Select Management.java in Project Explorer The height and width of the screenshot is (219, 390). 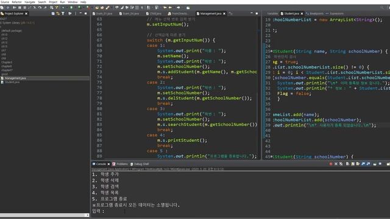click(15, 78)
